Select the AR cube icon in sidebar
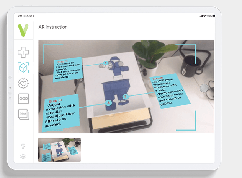The image size is (242, 178). coord(23,68)
